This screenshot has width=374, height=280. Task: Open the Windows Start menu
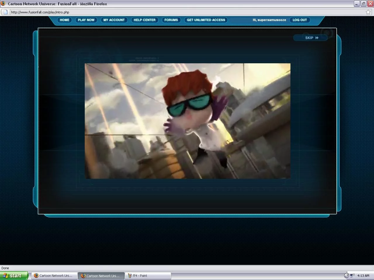tap(14, 276)
